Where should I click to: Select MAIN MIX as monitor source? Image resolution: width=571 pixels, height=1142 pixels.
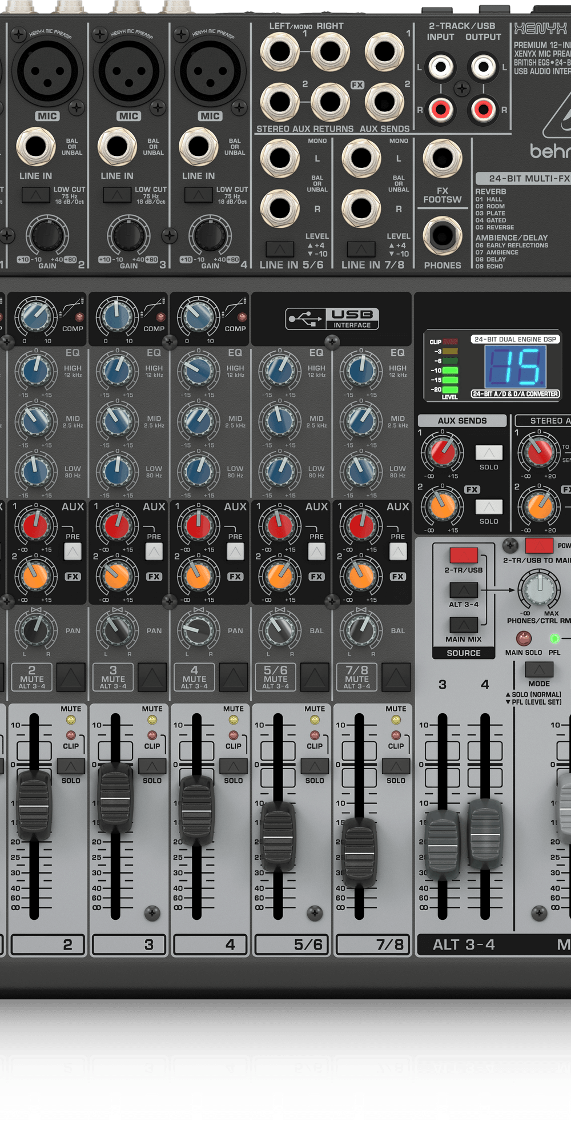463,625
